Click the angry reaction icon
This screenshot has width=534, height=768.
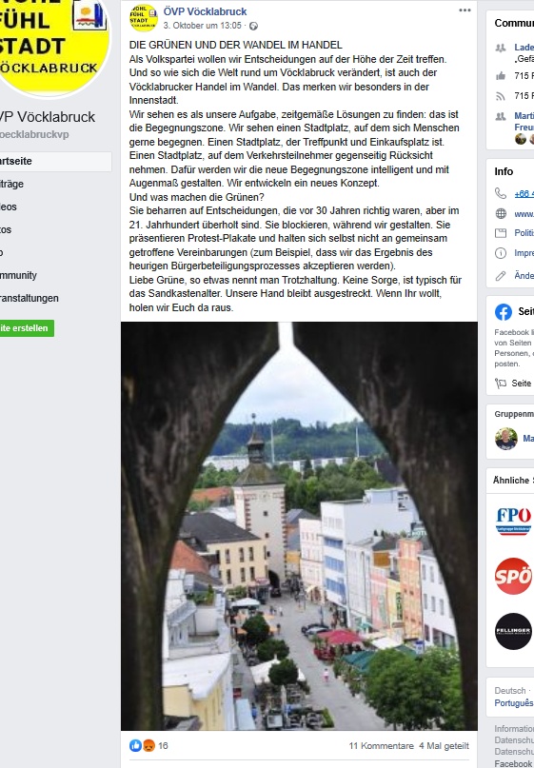(148, 745)
